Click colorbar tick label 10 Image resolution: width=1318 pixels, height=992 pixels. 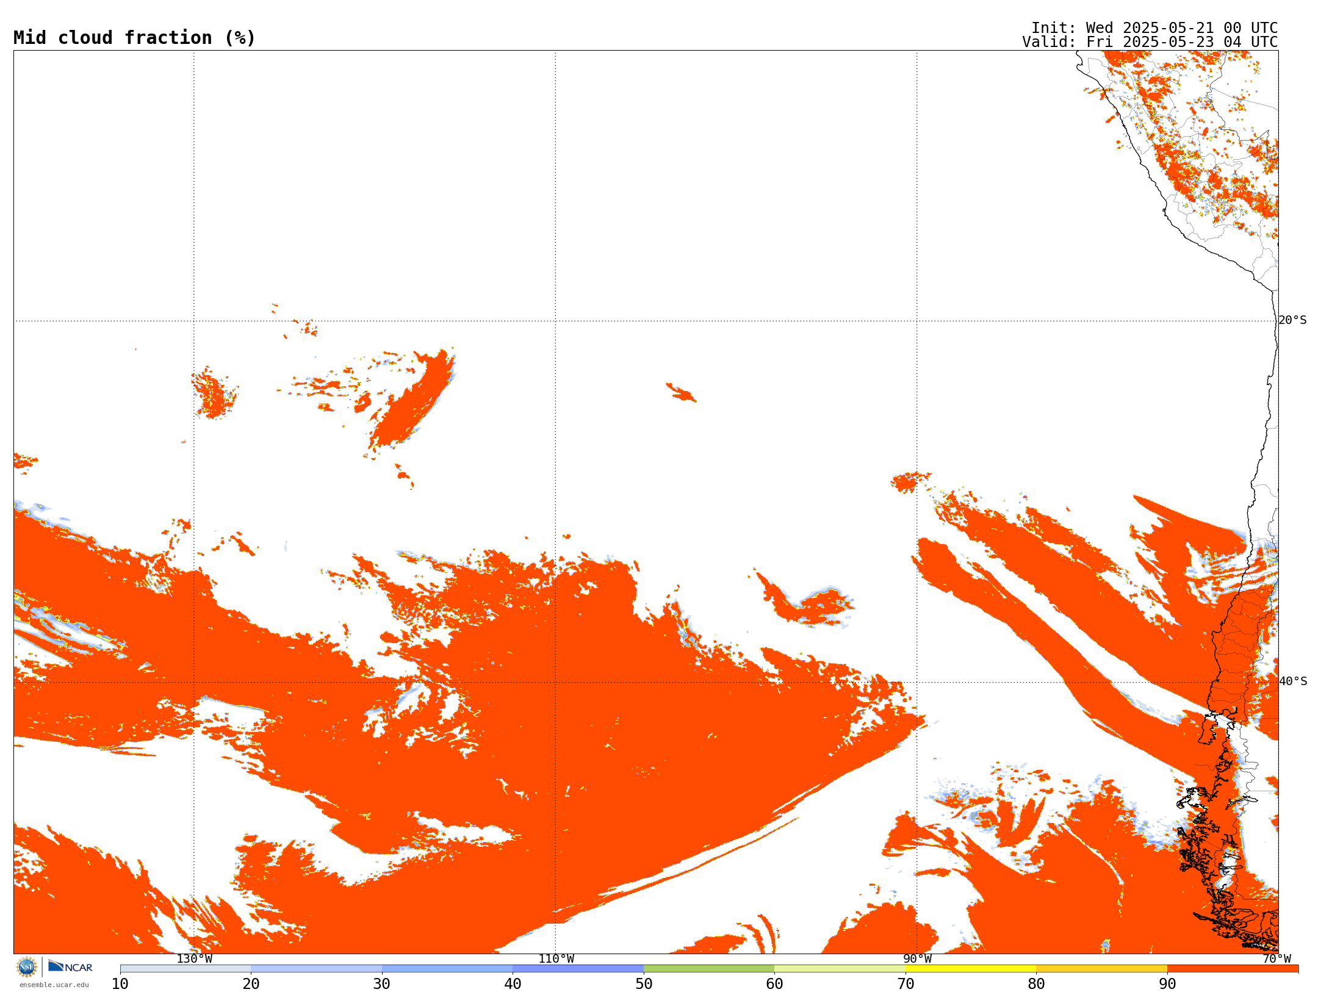[120, 984]
